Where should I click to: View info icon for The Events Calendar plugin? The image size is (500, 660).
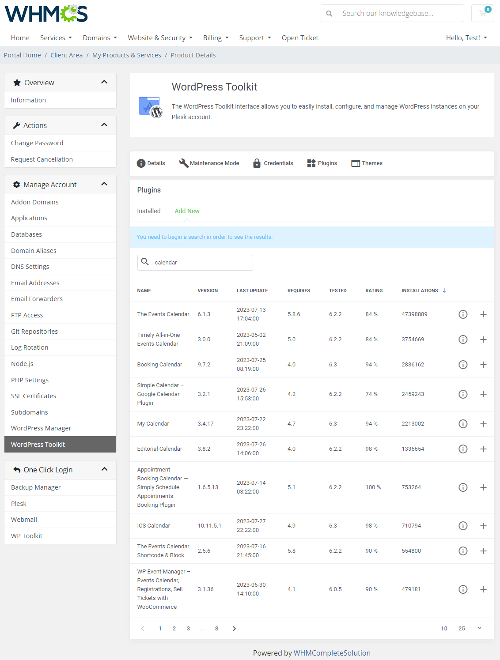pos(463,314)
